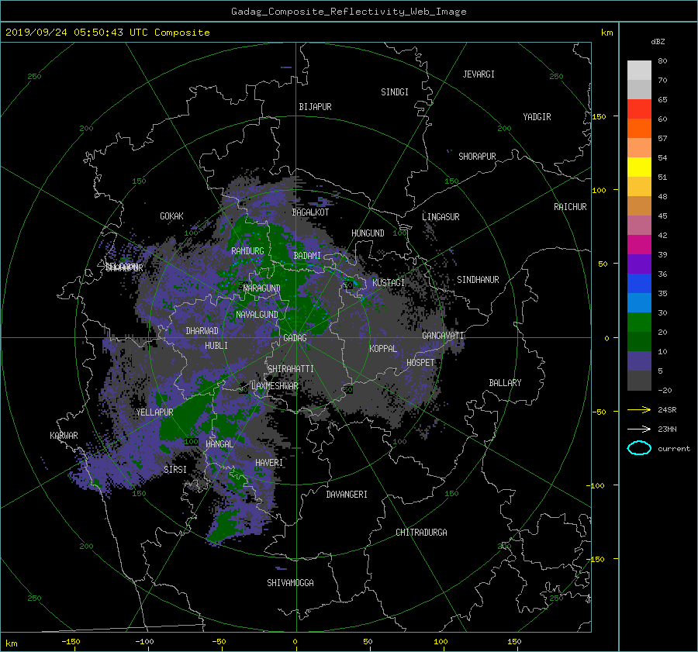Click the cyan 'current' ellipse icon
Viewport: 698px width, 652px height.
pos(639,448)
